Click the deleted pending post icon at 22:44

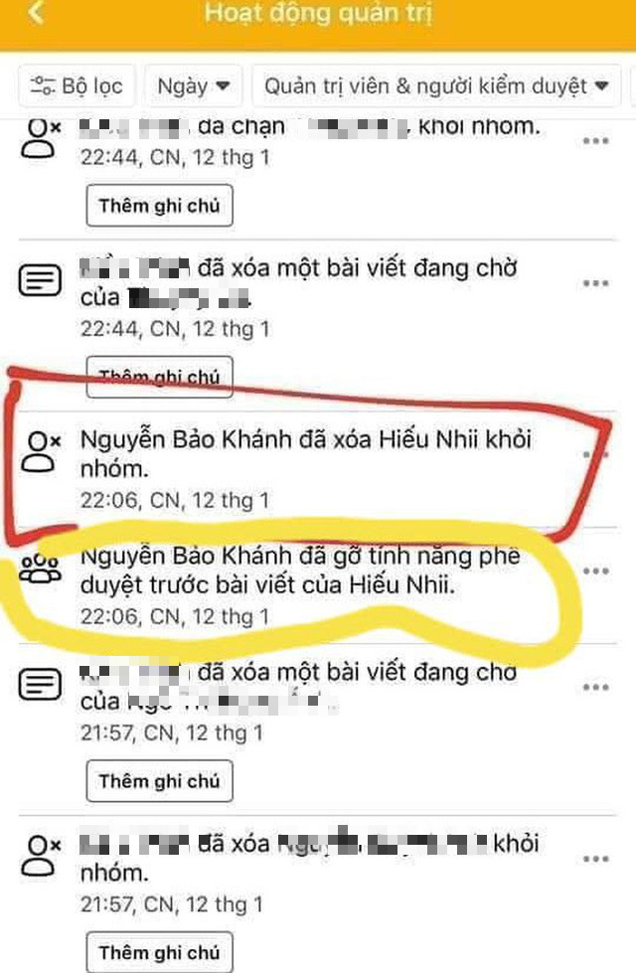pyautogui.click(x=41, y=280)
